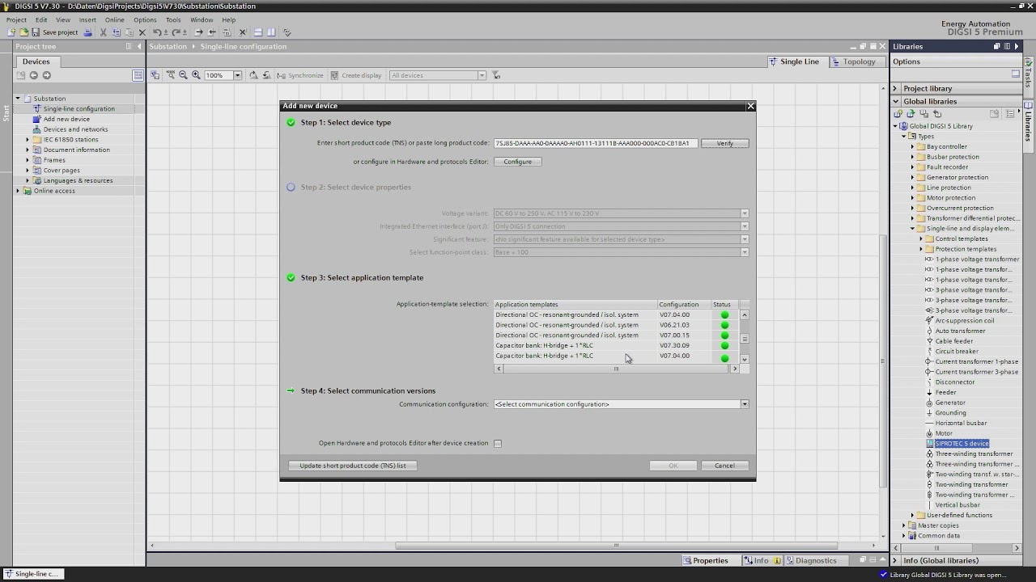
Task: Expand the Master copies library node
Action: [904, 525]
